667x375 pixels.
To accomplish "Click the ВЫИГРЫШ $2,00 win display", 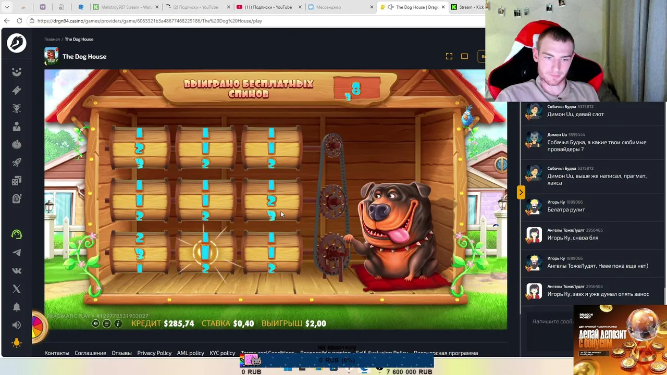I will click(x=294, y=323).
